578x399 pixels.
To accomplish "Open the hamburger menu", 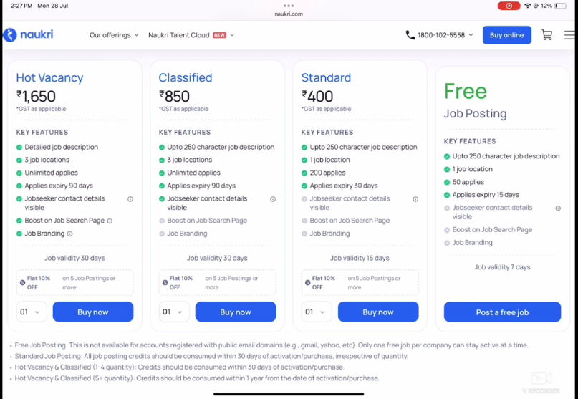I will coord(569,35).
